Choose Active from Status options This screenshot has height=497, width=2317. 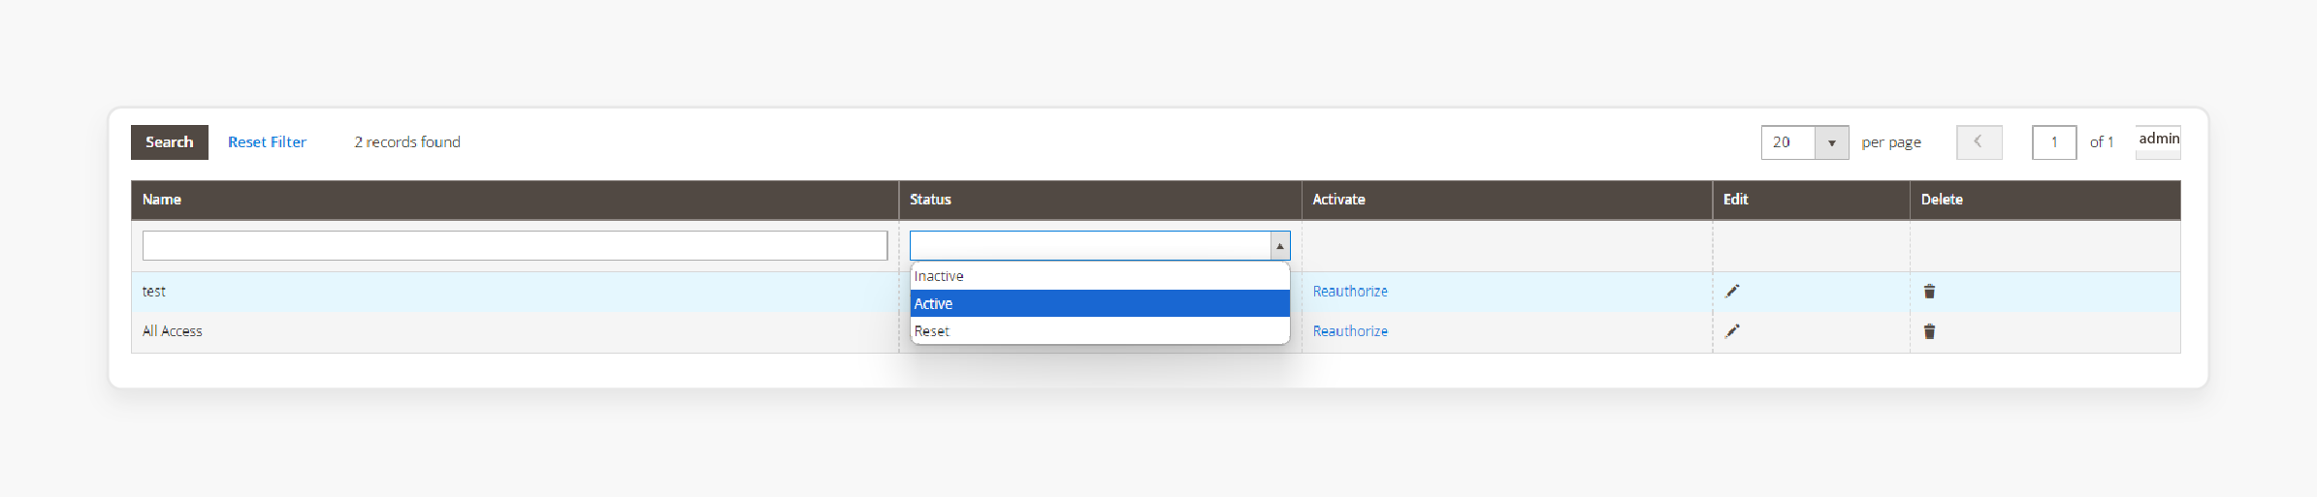pyautogui.click(x=1100, y=303)
